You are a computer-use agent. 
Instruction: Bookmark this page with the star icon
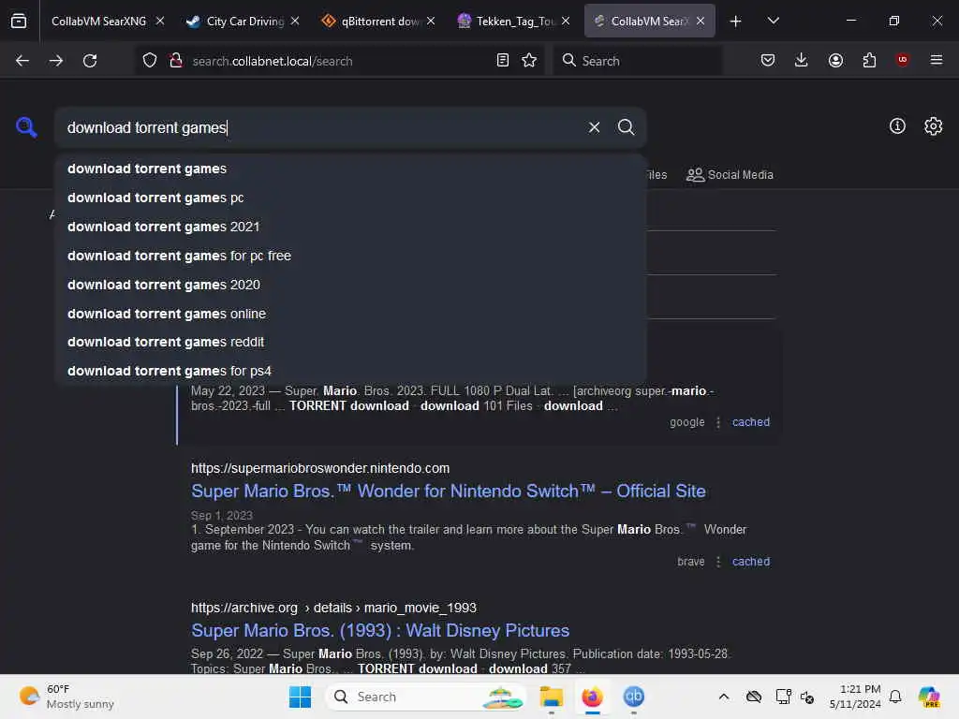coord(529,60)
